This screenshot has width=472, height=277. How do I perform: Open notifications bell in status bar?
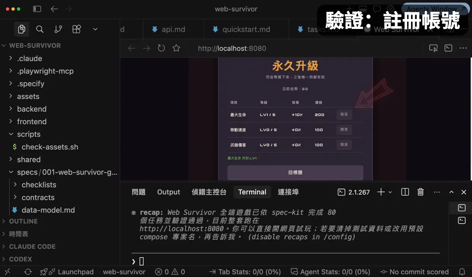tap(463, 272)
